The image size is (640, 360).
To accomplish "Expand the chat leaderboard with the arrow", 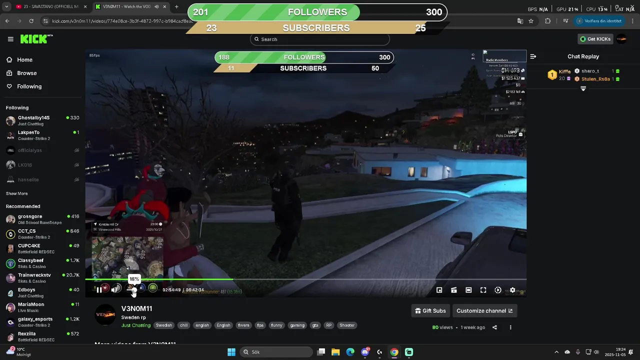I will [x=583, y=88].
